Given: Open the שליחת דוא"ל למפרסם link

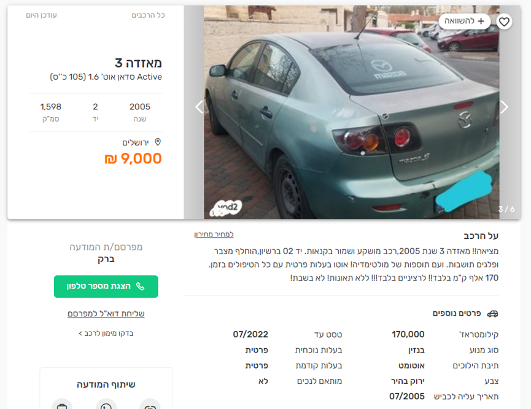Looking at the screenshot, I should pos(106,314).
